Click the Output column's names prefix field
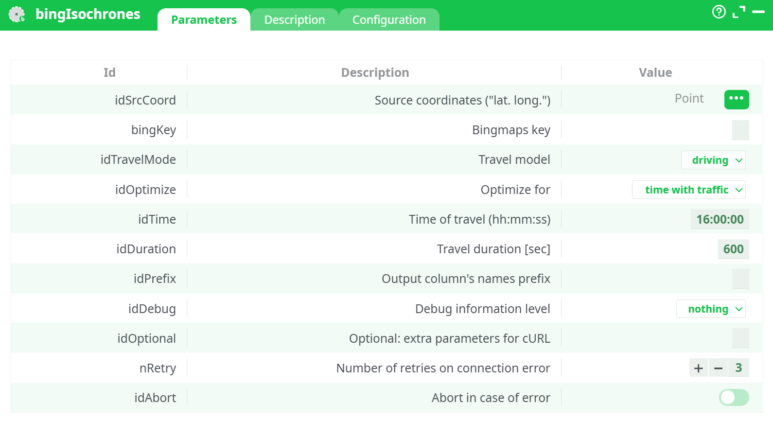The image size is (773, 422). [x=740, y=279]
